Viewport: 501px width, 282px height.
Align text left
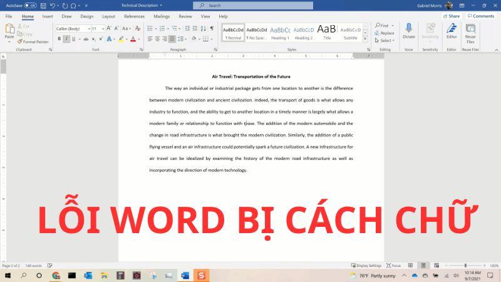click(150, 39)
